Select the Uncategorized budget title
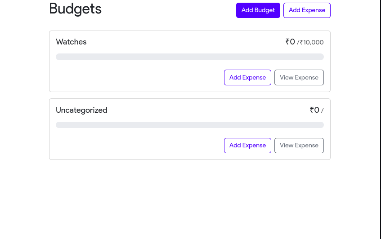 point(81,110)
